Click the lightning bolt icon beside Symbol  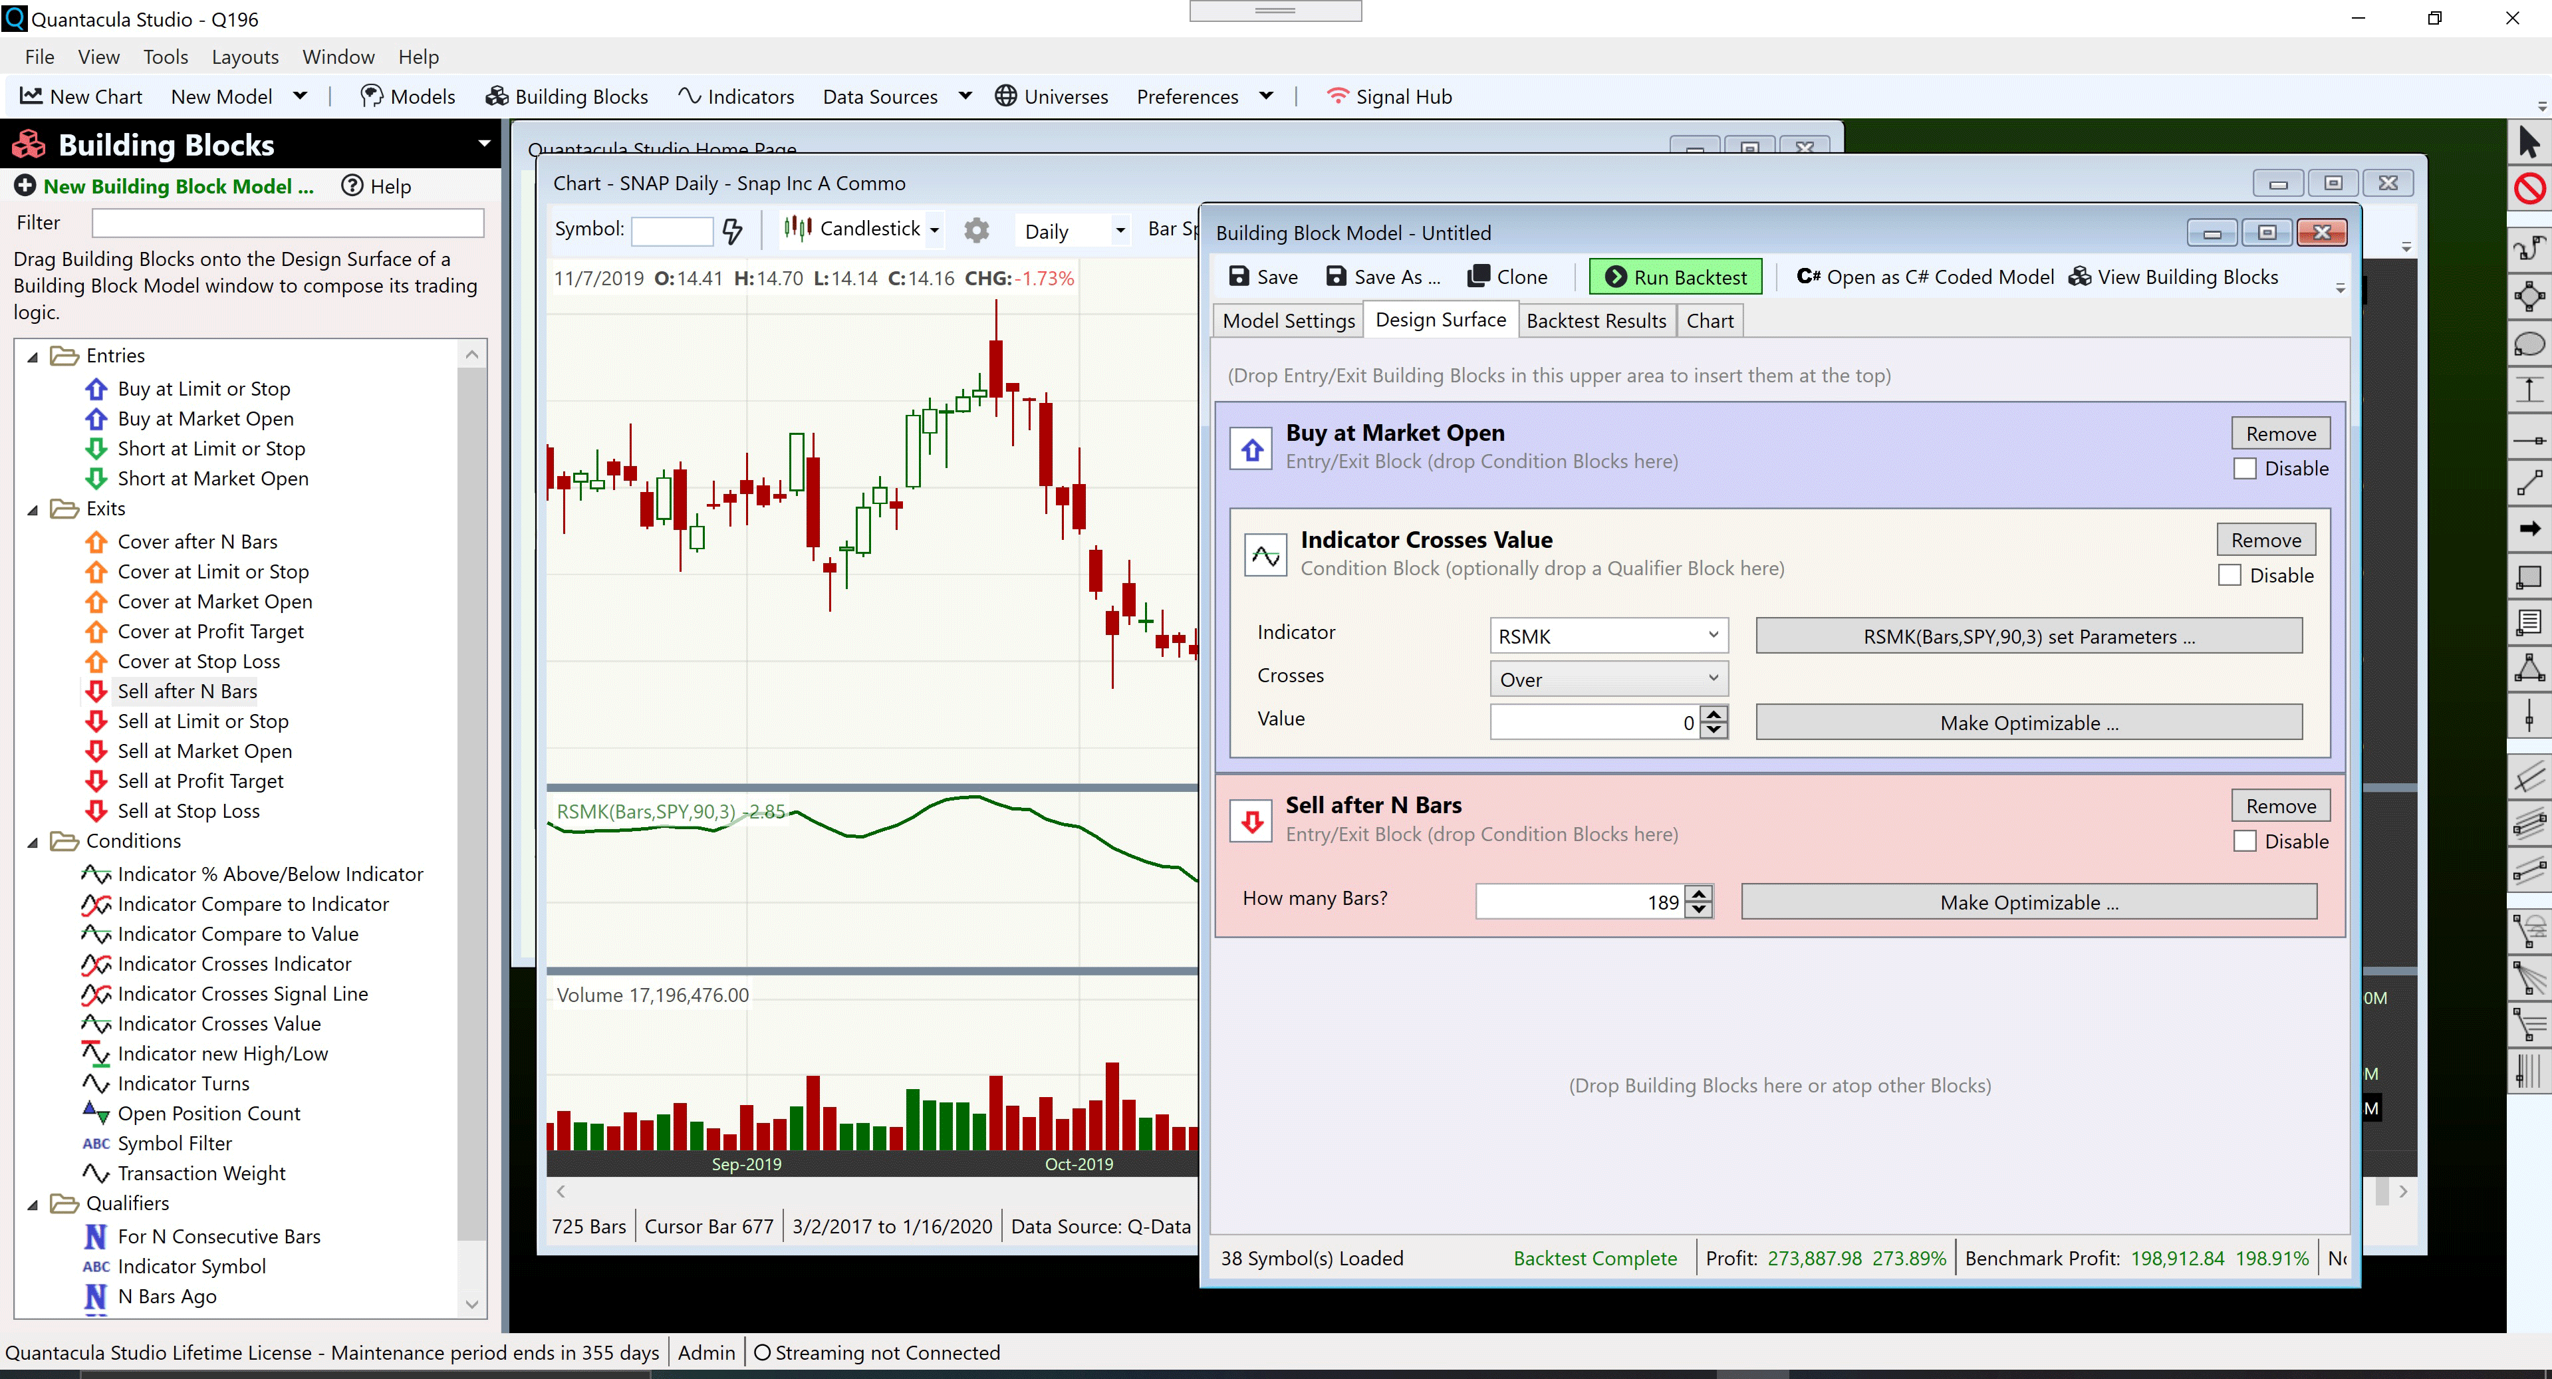click(x=732, y=231)
